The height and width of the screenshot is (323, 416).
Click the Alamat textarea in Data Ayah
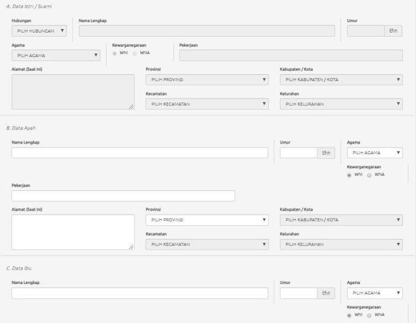pyautogui.click(x=73, y=232)
